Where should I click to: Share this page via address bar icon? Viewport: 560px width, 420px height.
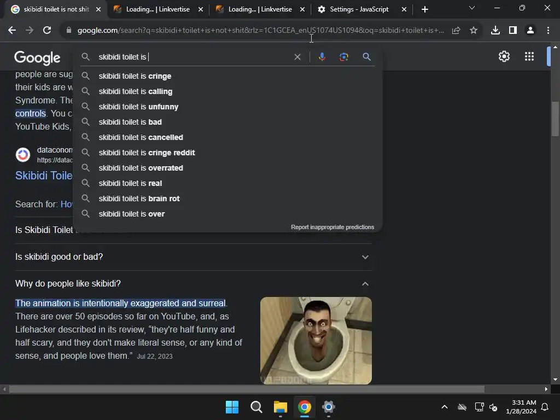456,31
